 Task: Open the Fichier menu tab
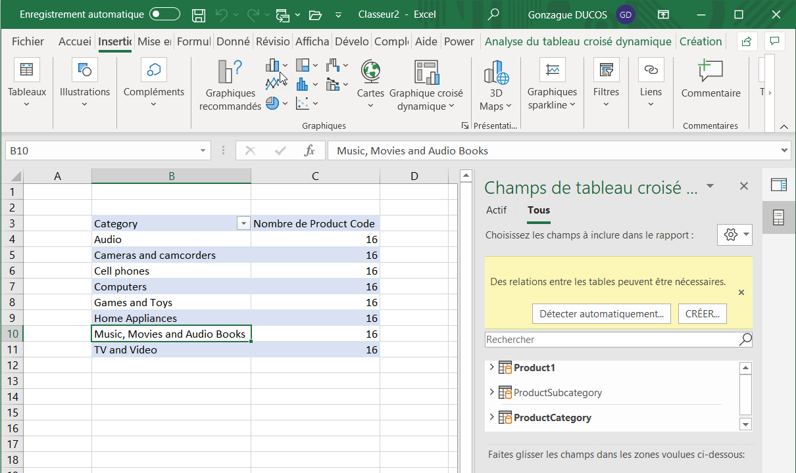(28, 41)
